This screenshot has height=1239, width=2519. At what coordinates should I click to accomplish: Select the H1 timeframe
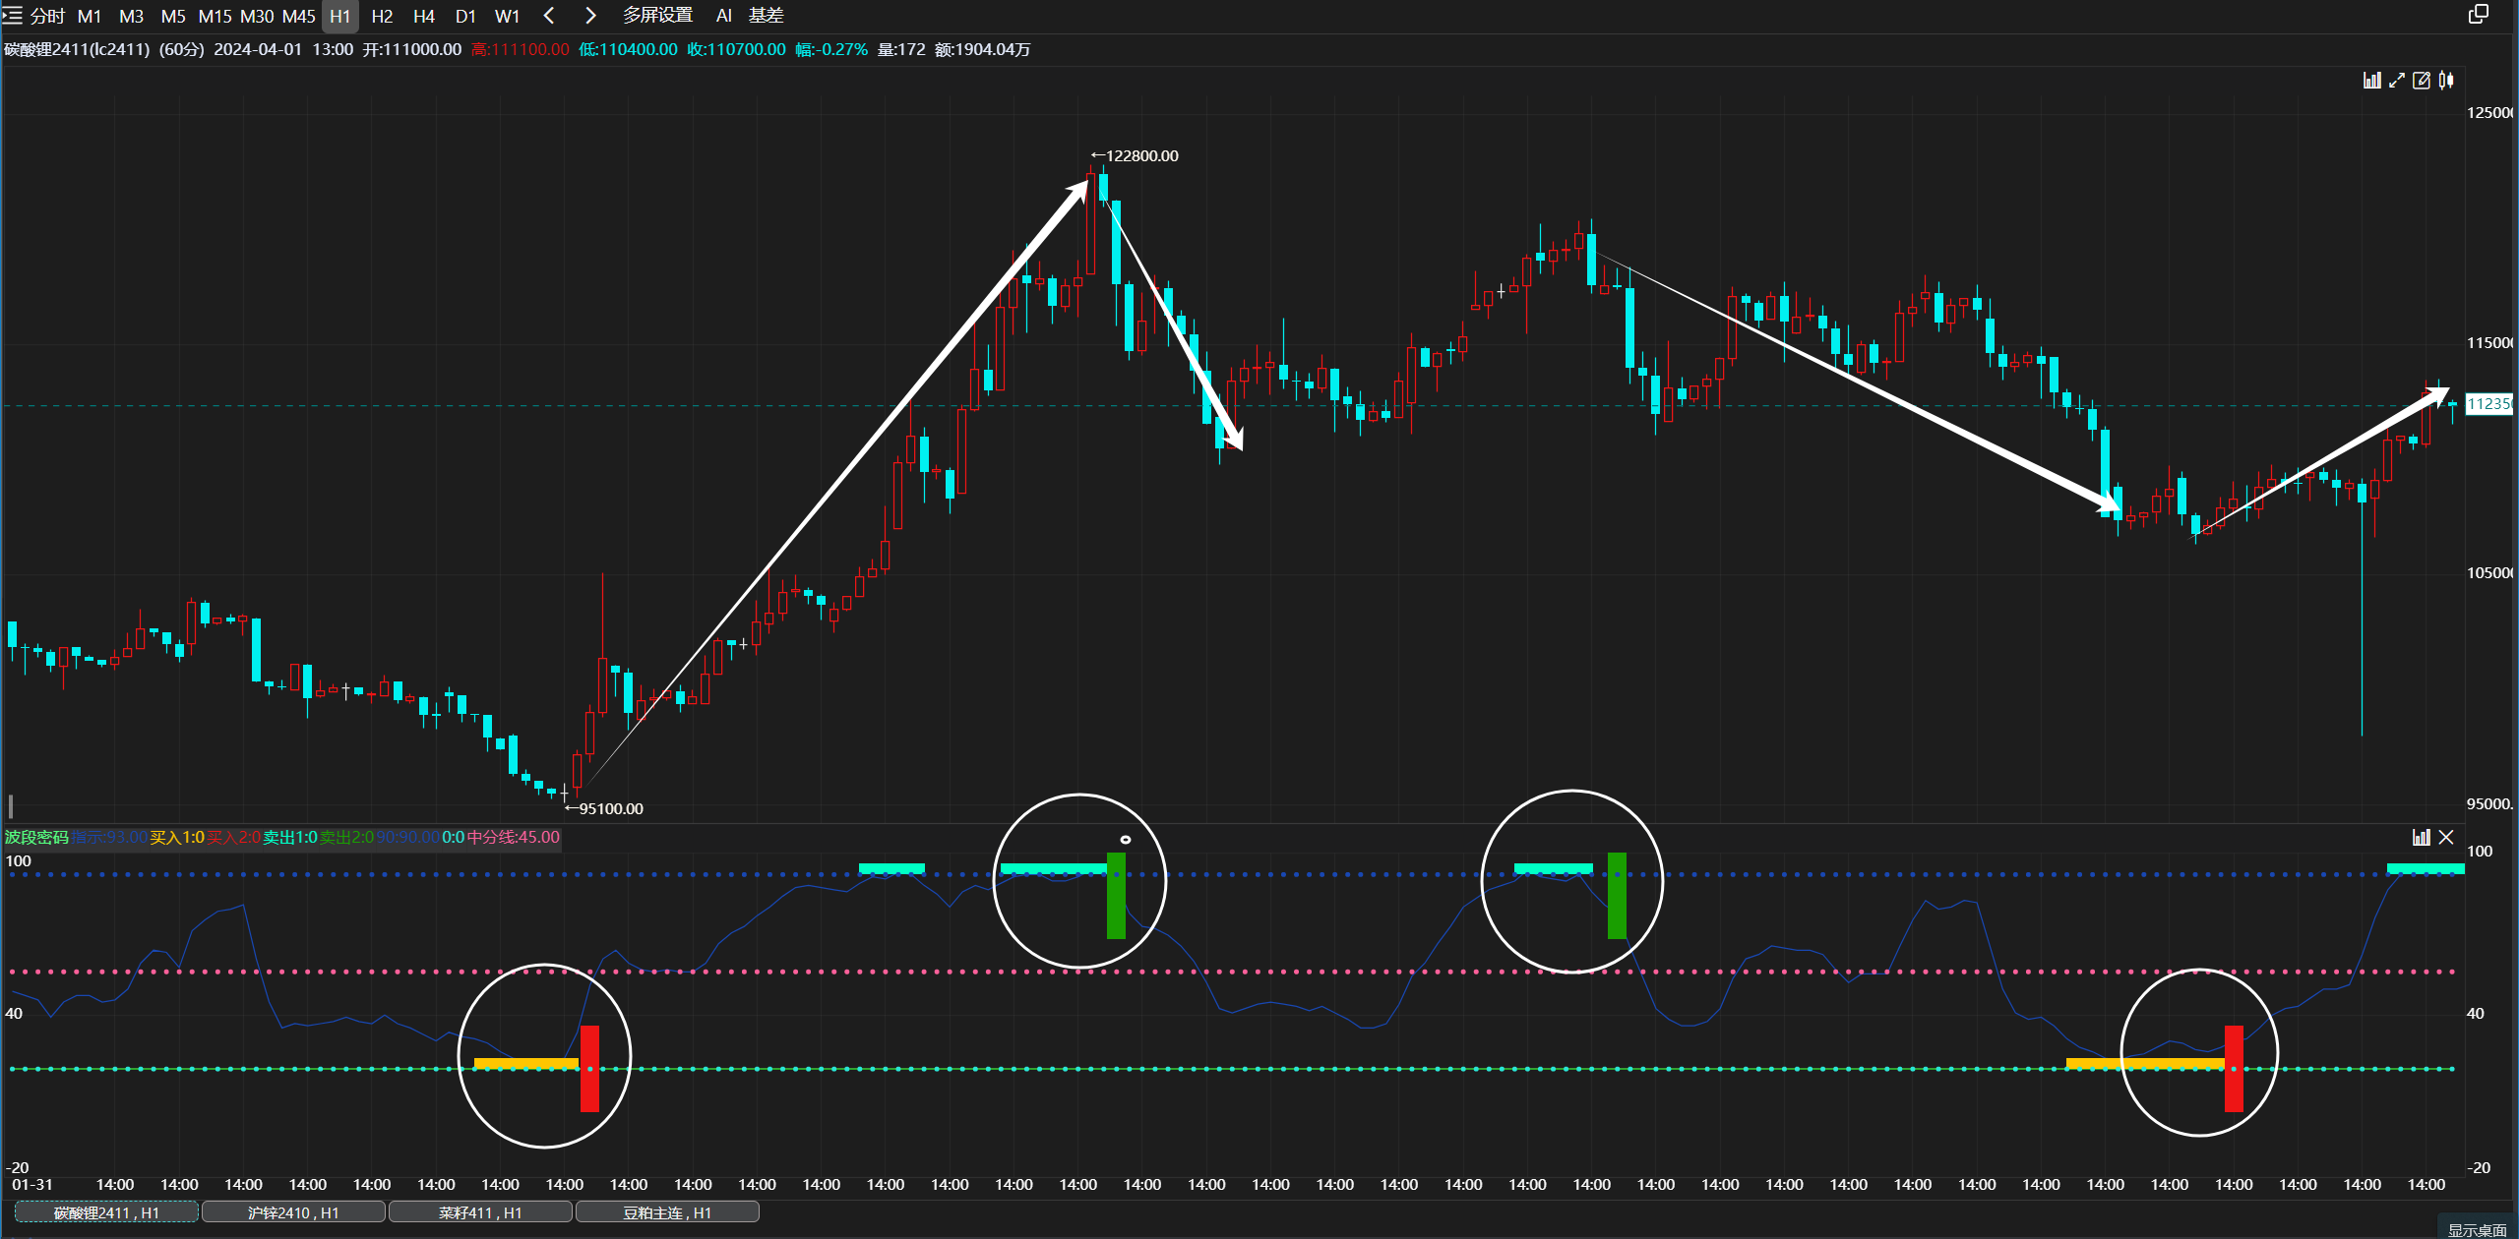coord(340,16)
